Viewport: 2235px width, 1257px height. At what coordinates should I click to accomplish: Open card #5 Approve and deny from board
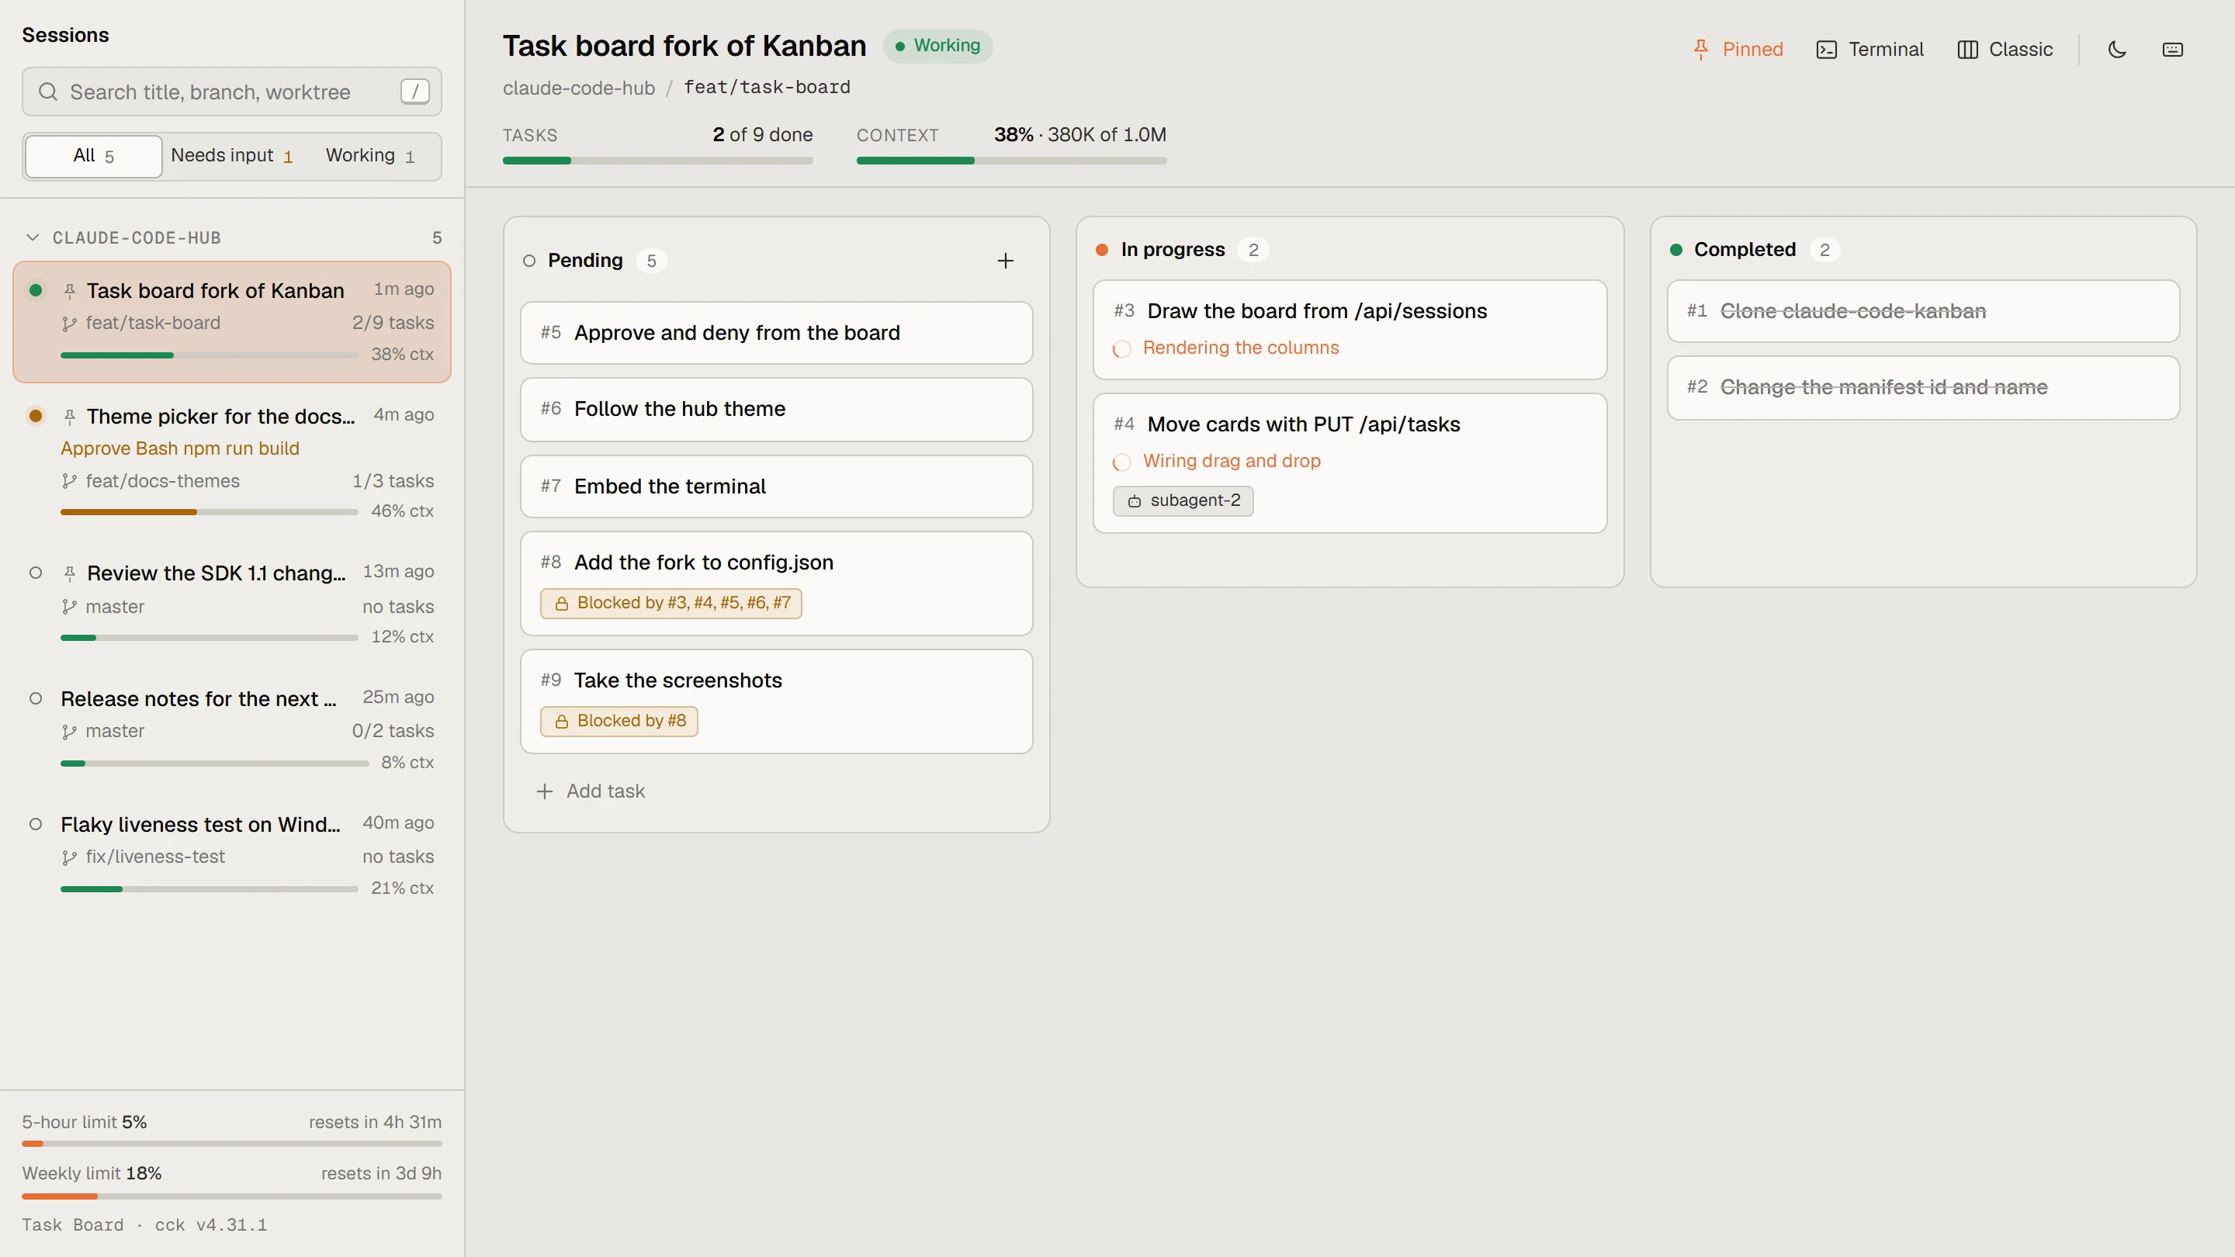coord(777,333)
